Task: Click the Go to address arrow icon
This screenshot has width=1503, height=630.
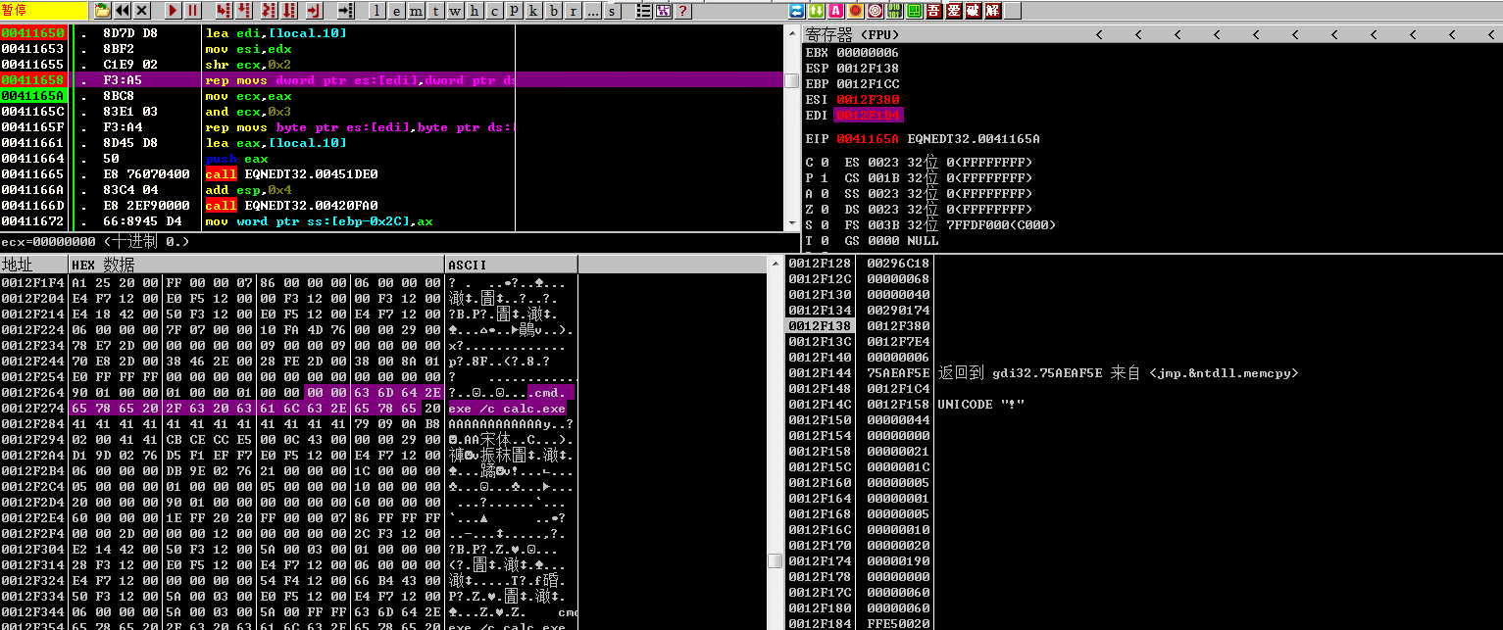Action: pos(345,11)
